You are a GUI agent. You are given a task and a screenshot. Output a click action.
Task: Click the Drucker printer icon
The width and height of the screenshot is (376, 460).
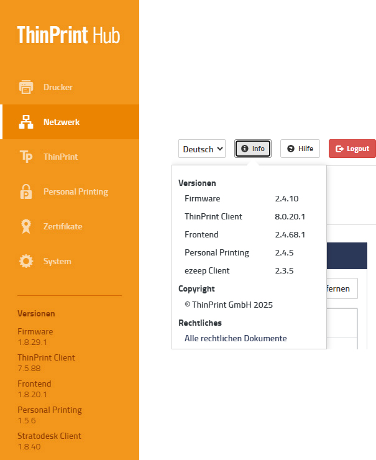pyautogui.click(x=26, y=87)
